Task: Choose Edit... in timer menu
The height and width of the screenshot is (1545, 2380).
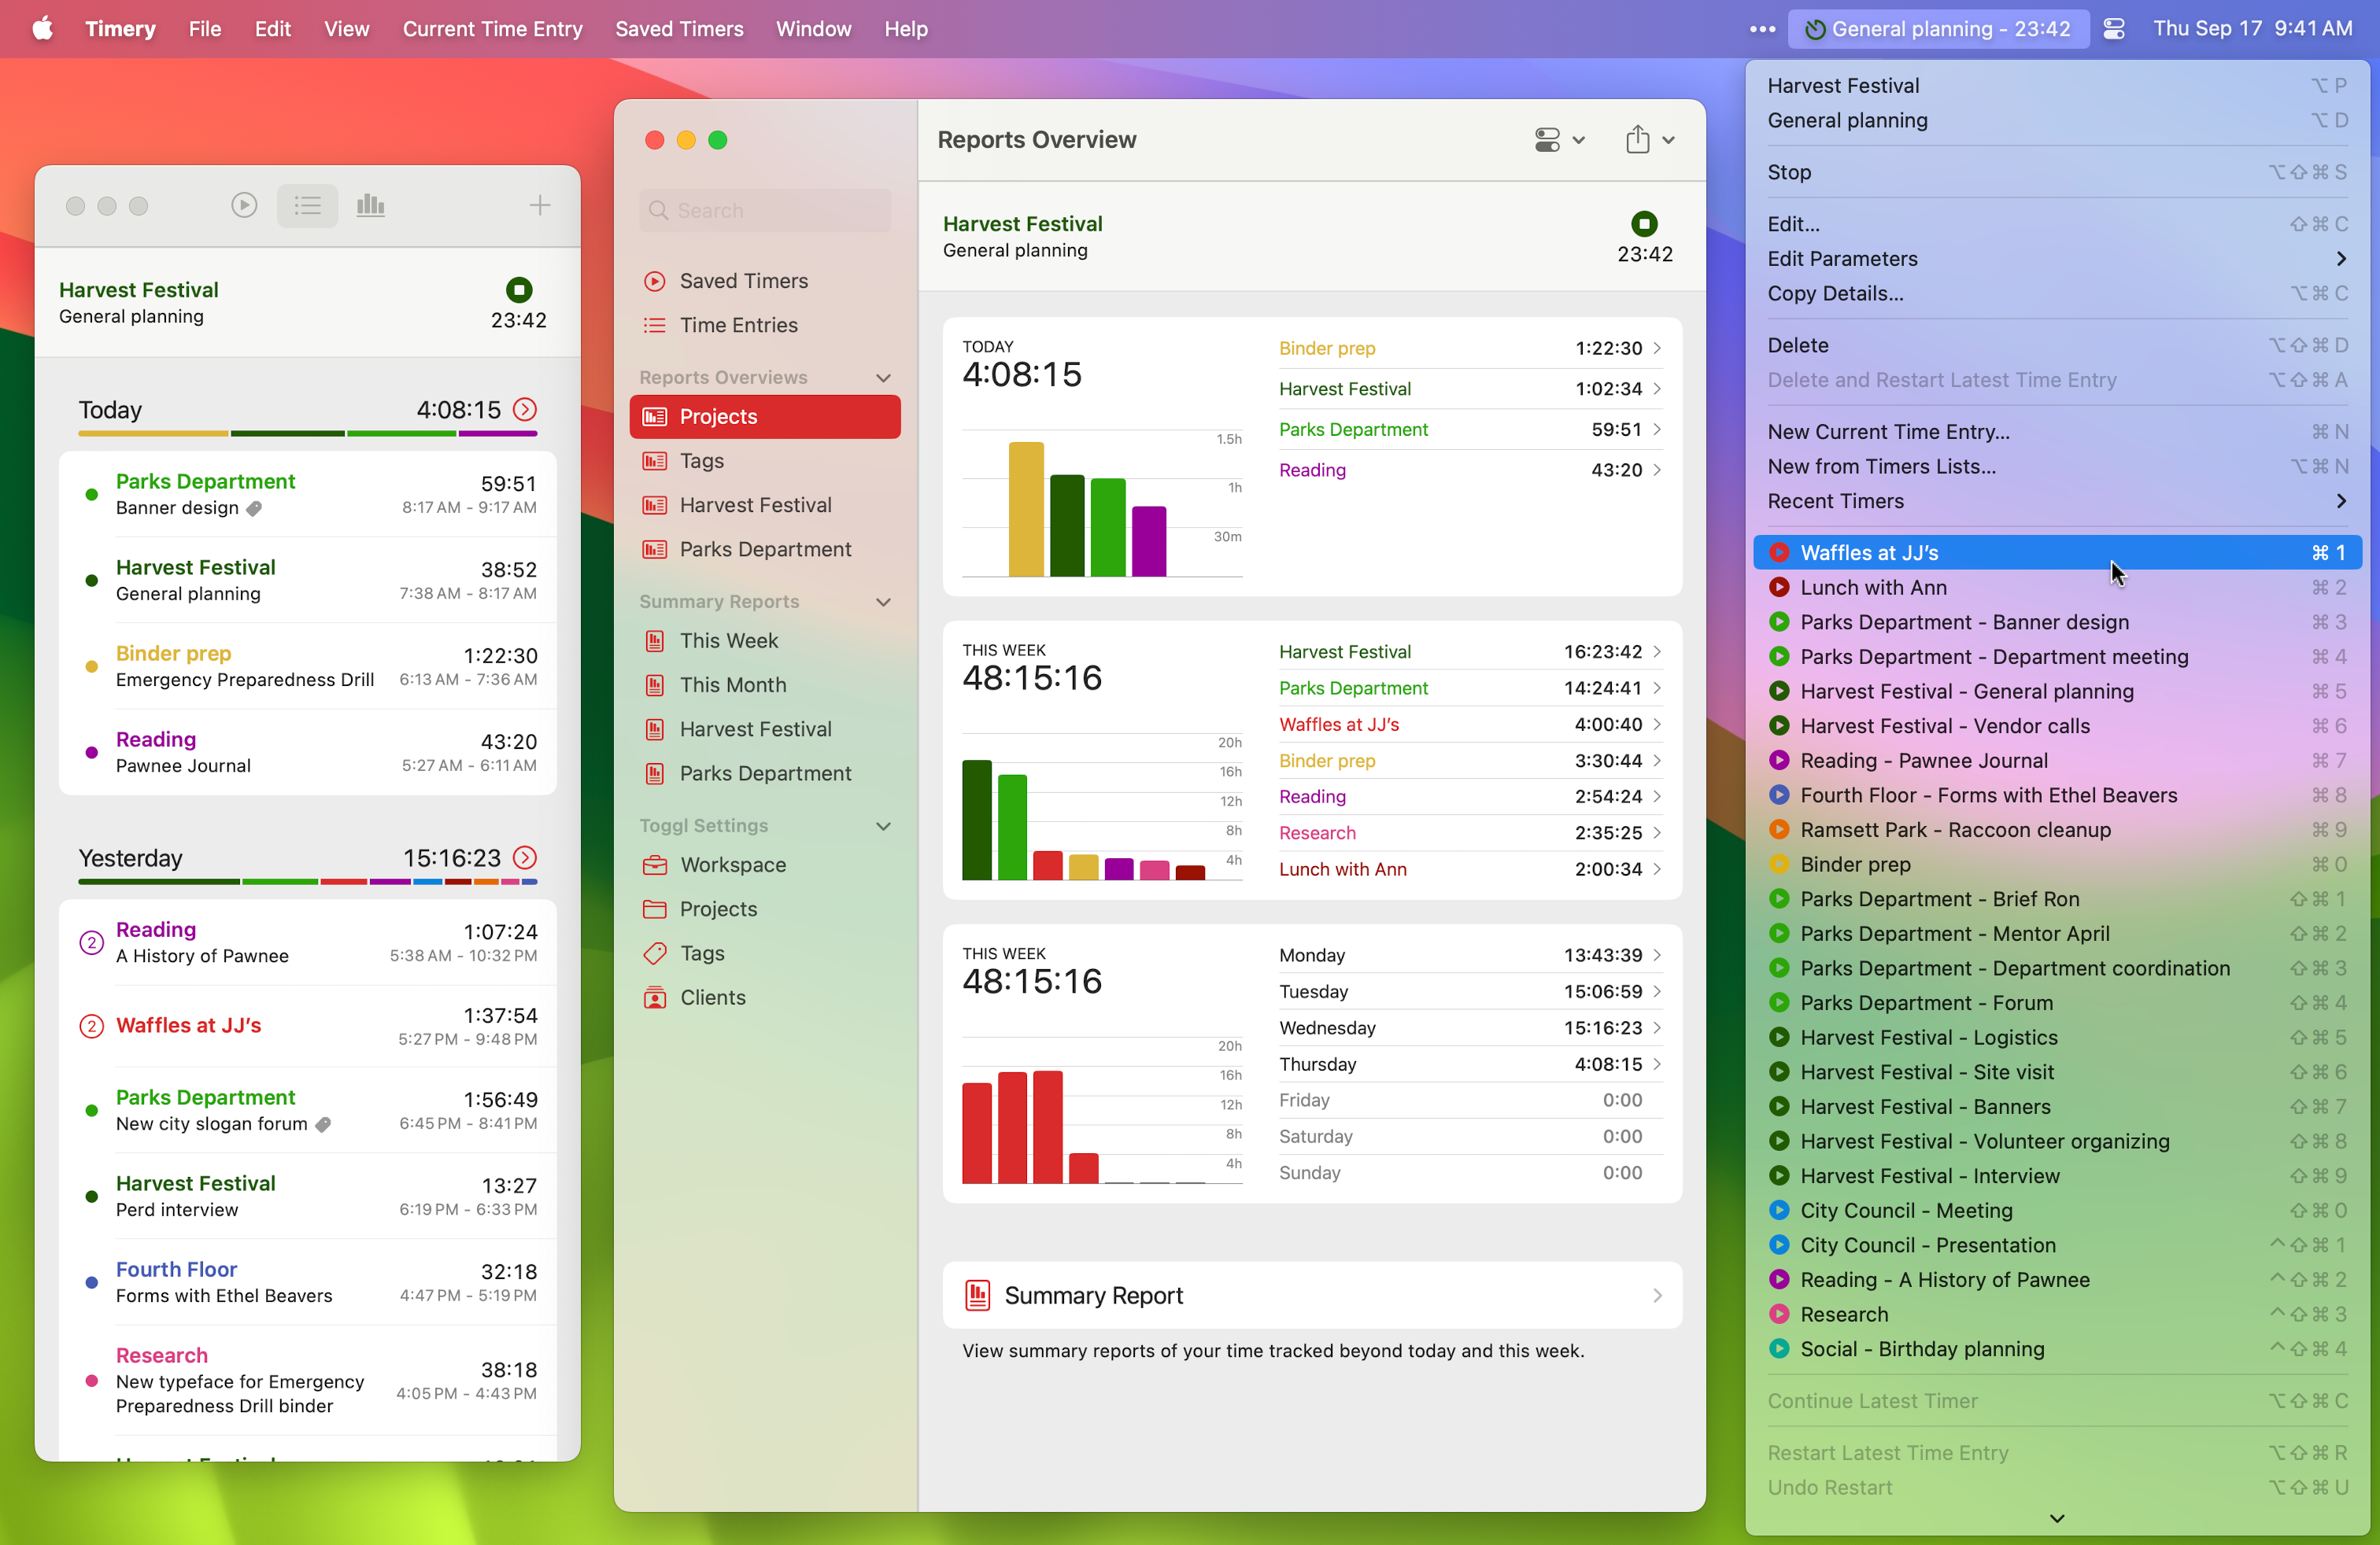Action: coord(2057,224)
